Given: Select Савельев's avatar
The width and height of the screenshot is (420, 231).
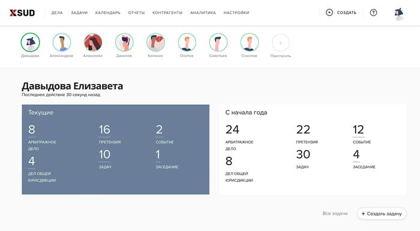Looking at the screenshot, I should coord(218,43).
